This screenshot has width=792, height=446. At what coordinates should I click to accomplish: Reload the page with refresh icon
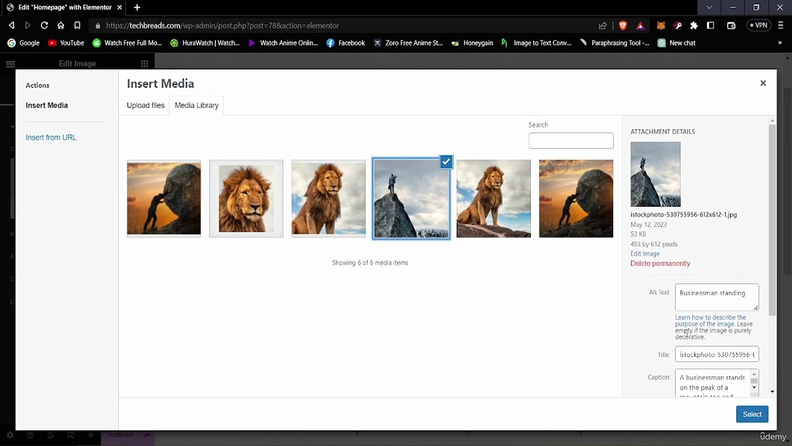click(x=45, y=25)
